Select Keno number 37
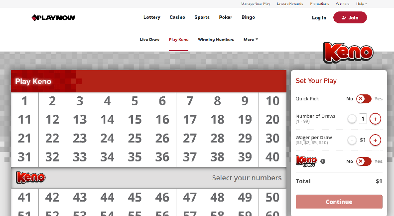Viewport: 394px width, 216px height. (190, 157)
